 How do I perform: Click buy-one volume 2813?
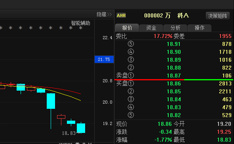(225, 83)
